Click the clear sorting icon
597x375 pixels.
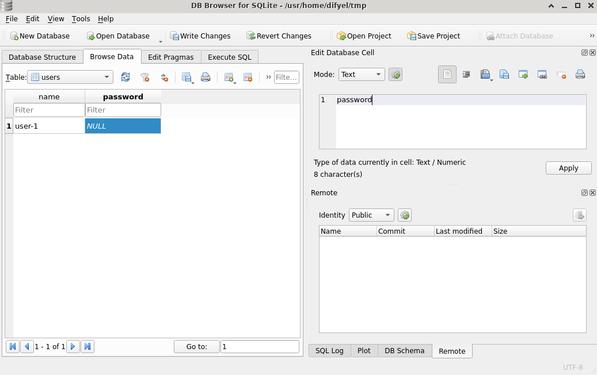tap(164, 77)
